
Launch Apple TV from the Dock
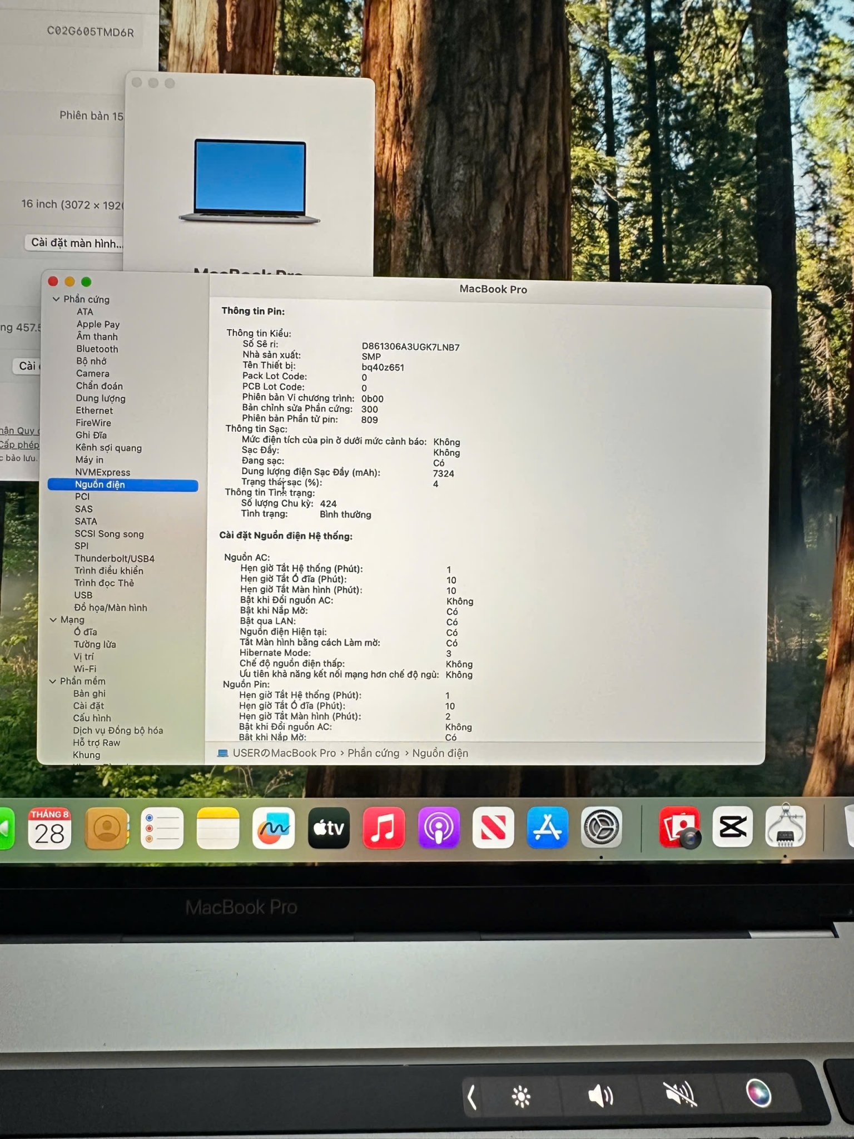click(x=329, y=828)
